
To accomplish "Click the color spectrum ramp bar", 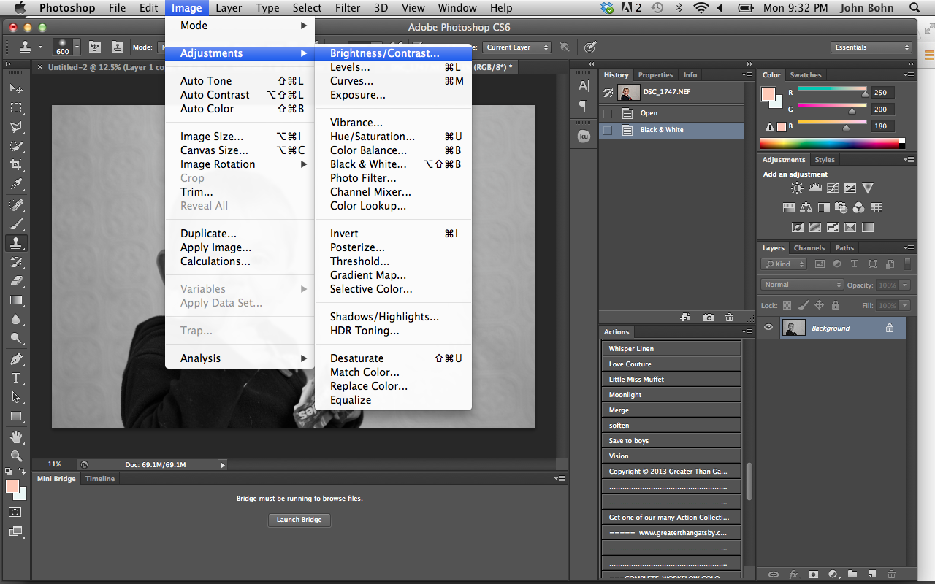I will click(832, 144).
